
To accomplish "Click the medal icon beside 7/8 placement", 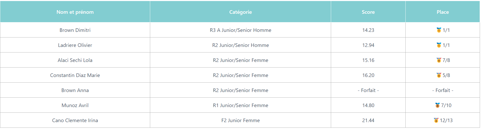I will click(x=439, y=60).
